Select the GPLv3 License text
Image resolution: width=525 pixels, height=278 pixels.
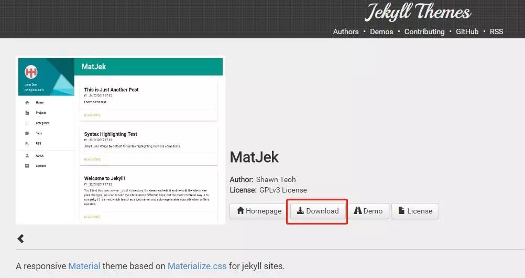coord(283,190)
